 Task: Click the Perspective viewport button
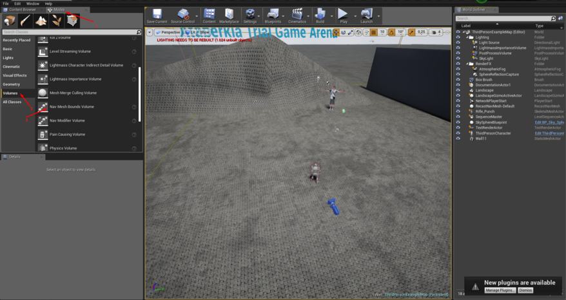click(x=168, y=32)
